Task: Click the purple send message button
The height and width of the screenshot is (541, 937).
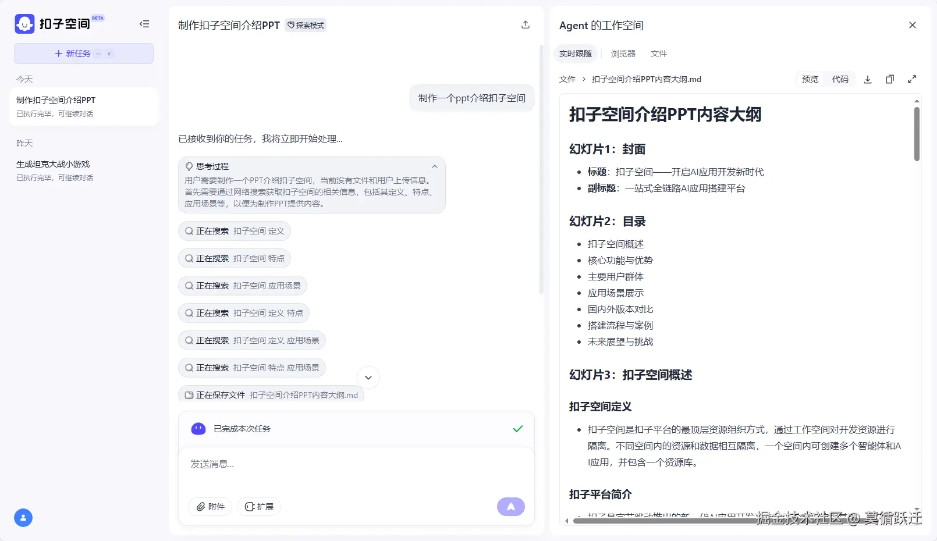Action: tap(511, 507)
